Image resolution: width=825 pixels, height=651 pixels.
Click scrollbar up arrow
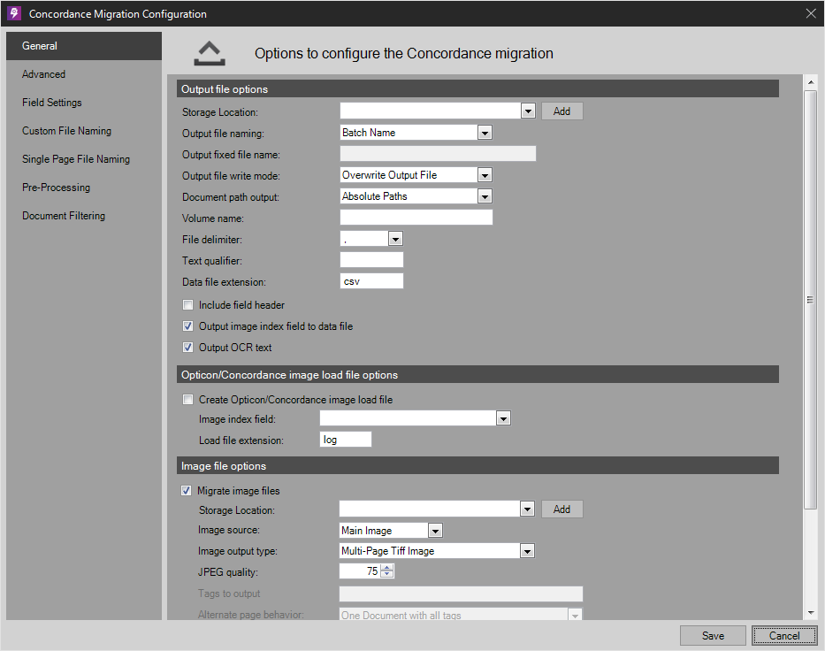pyautogui.click(x=811, y=82)
